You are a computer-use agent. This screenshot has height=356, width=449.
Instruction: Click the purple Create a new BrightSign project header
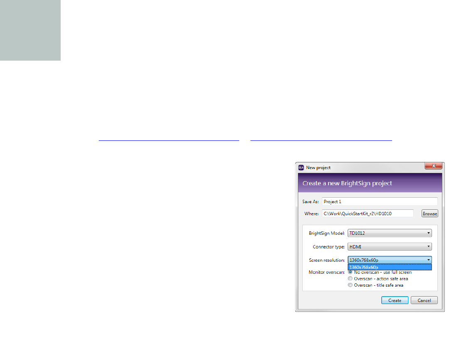click(x=370, y=183)
